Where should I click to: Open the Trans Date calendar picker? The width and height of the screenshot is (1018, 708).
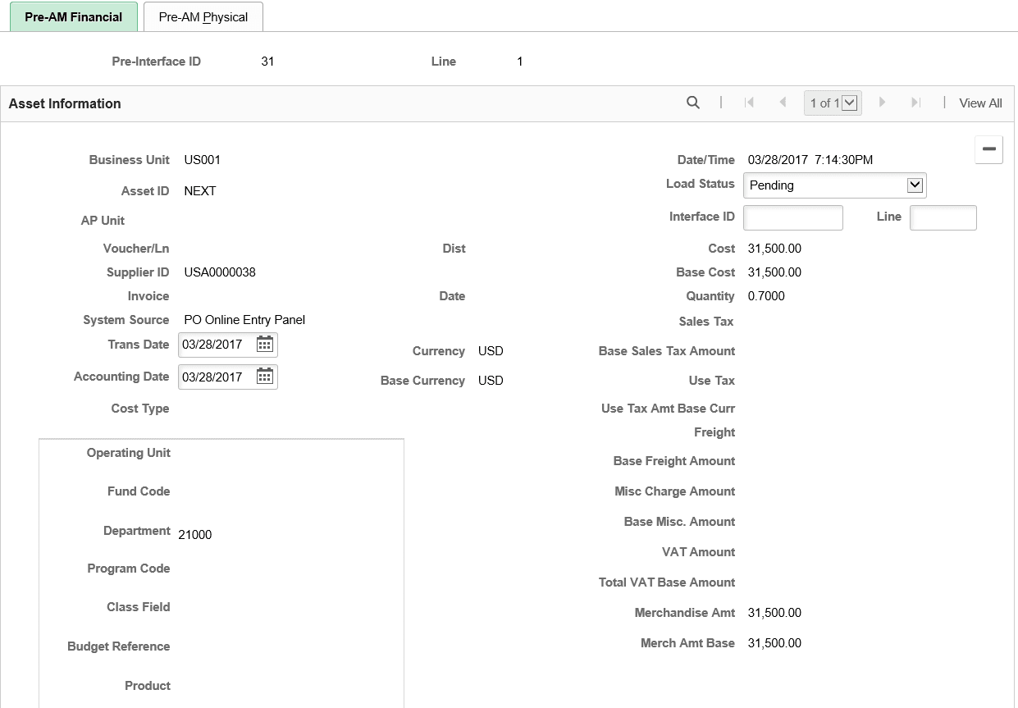[265, 345]
